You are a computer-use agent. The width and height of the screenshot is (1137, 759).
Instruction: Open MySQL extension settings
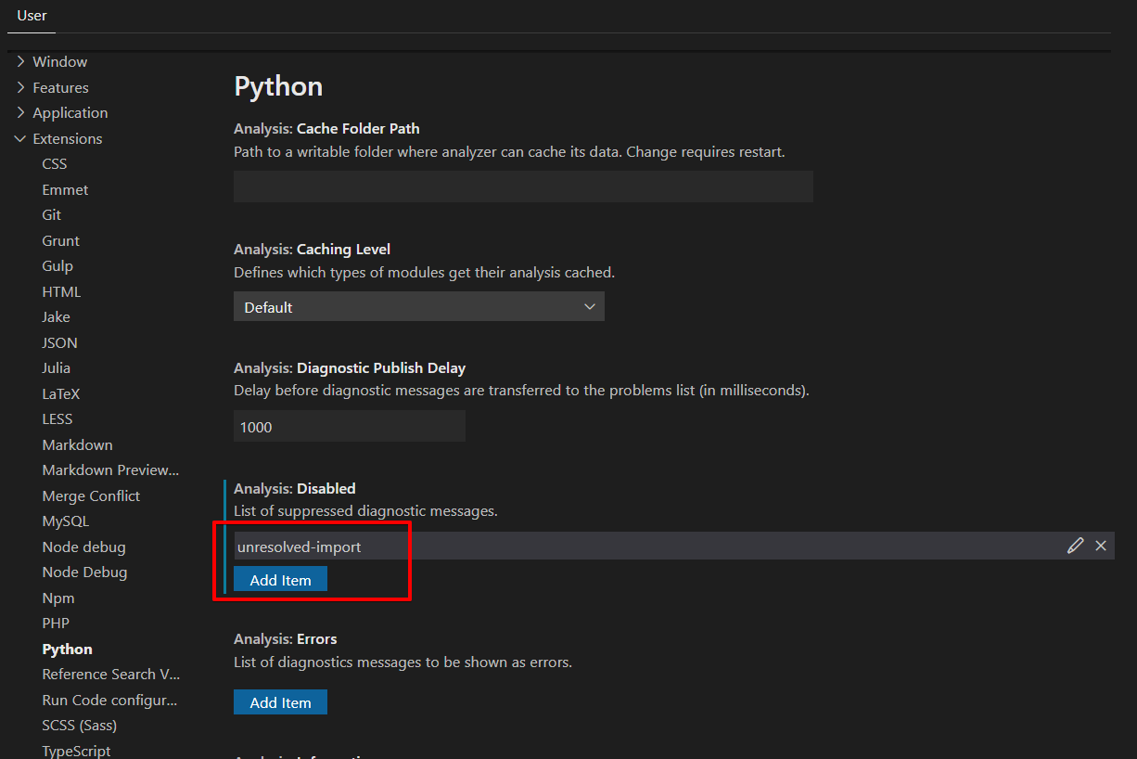[x=66, y=521]
